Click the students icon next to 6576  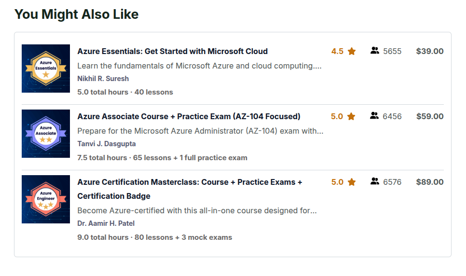click(x=375, y=181)
